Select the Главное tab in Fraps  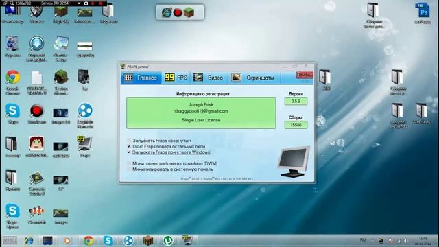[x=141, y=78]
